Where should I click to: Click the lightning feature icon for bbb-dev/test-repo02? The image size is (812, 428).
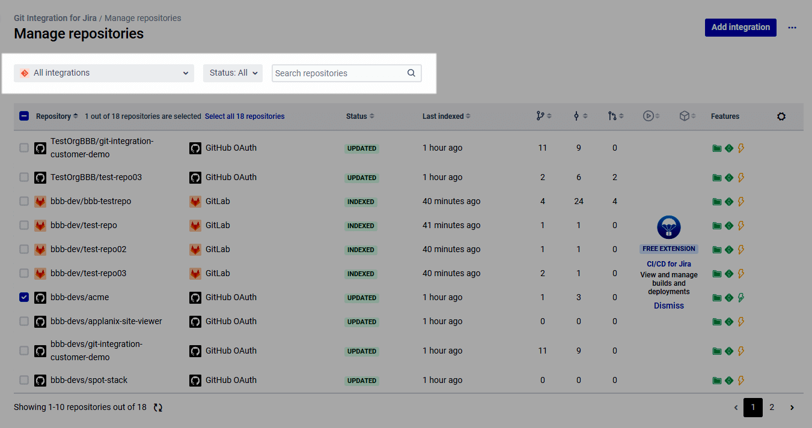[x=741, y=249]
